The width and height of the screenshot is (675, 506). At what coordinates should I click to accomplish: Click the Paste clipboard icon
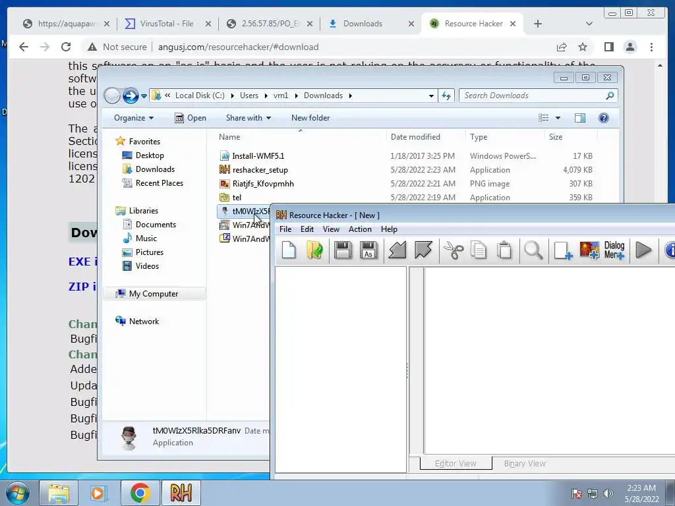point(504,250)
